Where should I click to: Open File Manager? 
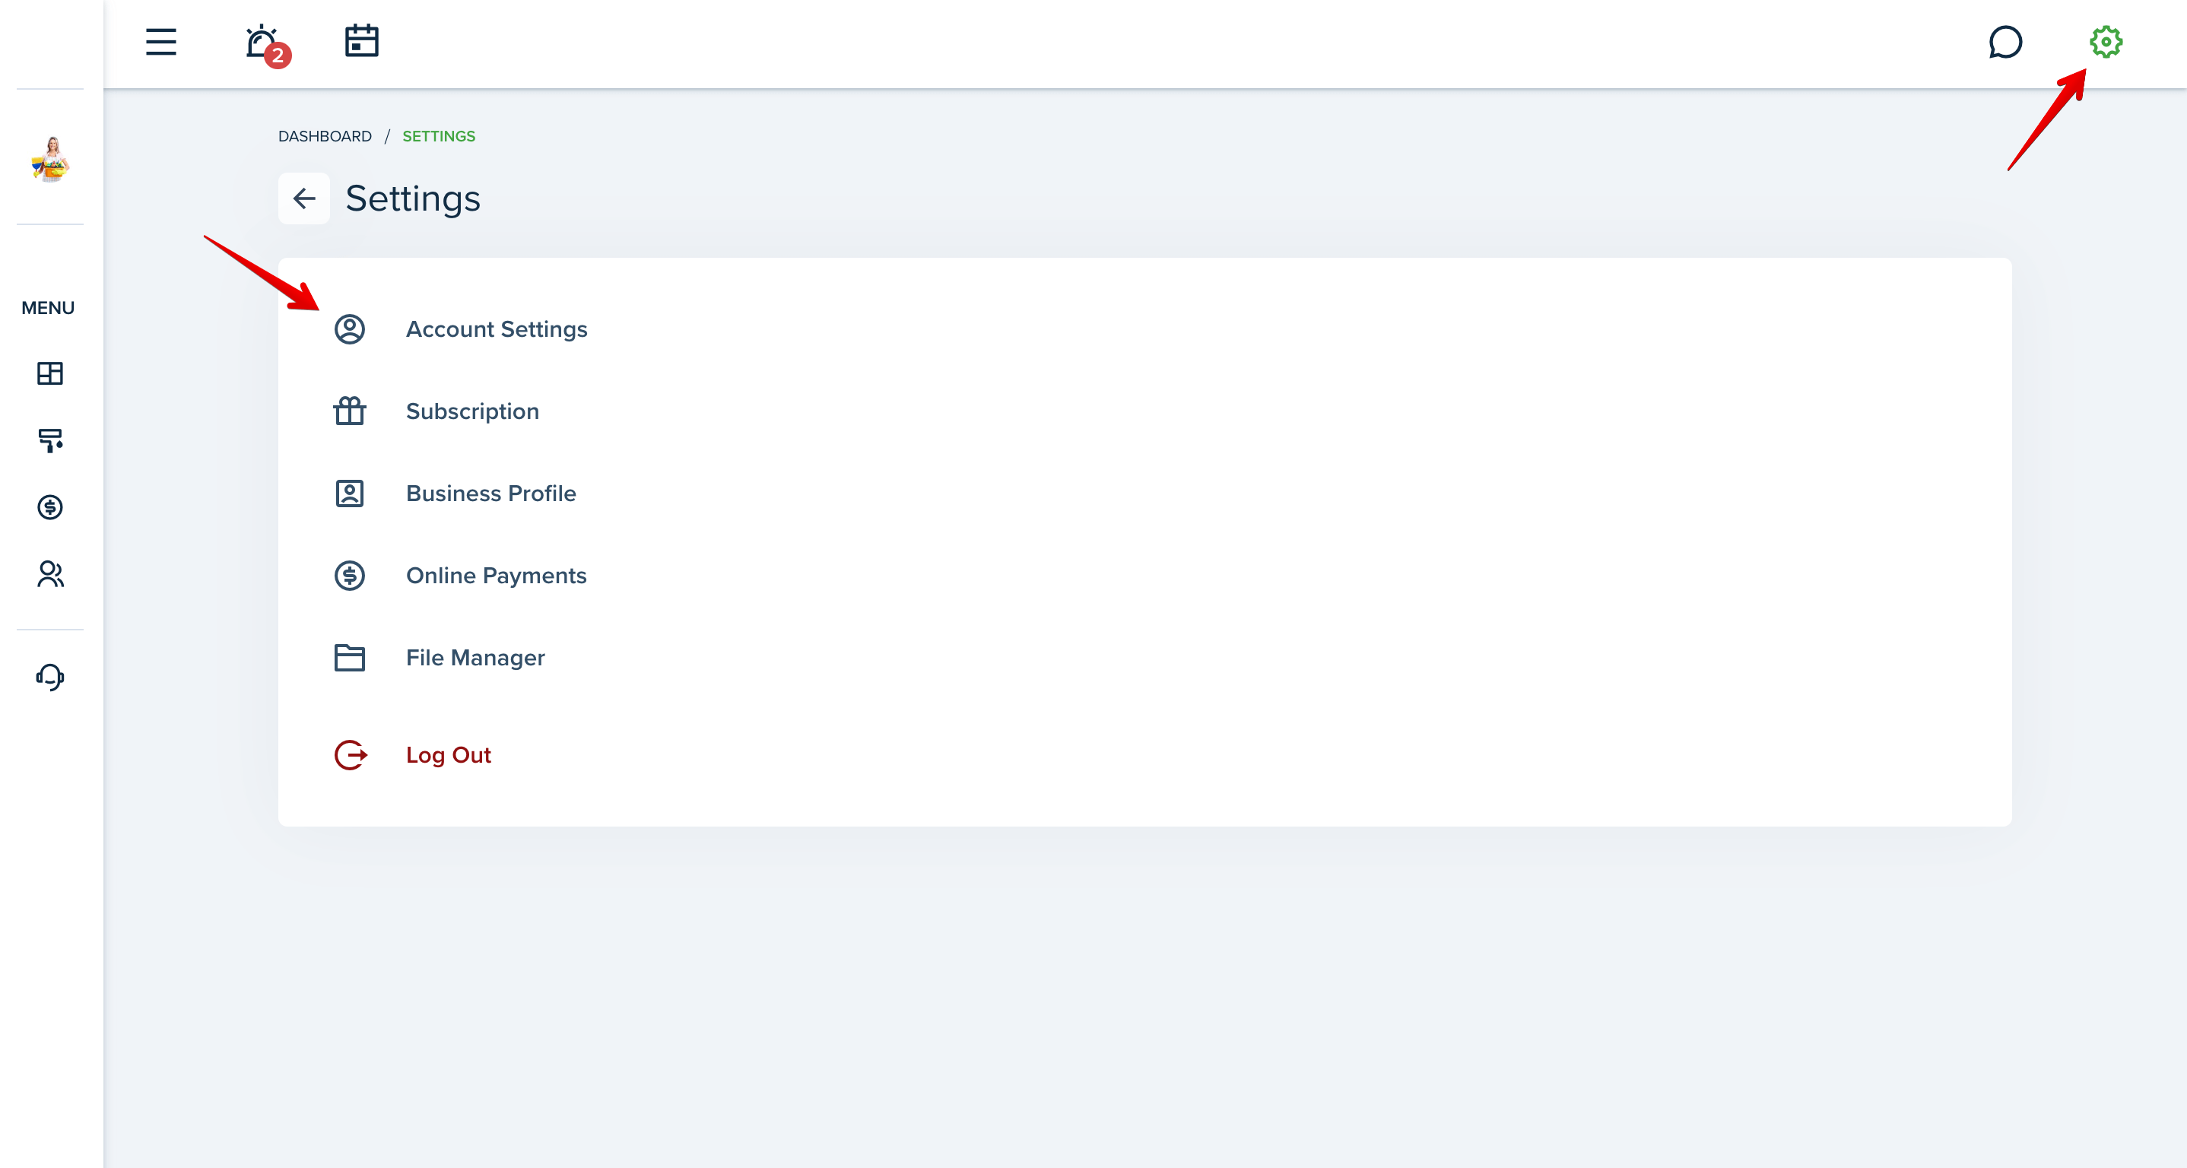(x=475, y=658)
